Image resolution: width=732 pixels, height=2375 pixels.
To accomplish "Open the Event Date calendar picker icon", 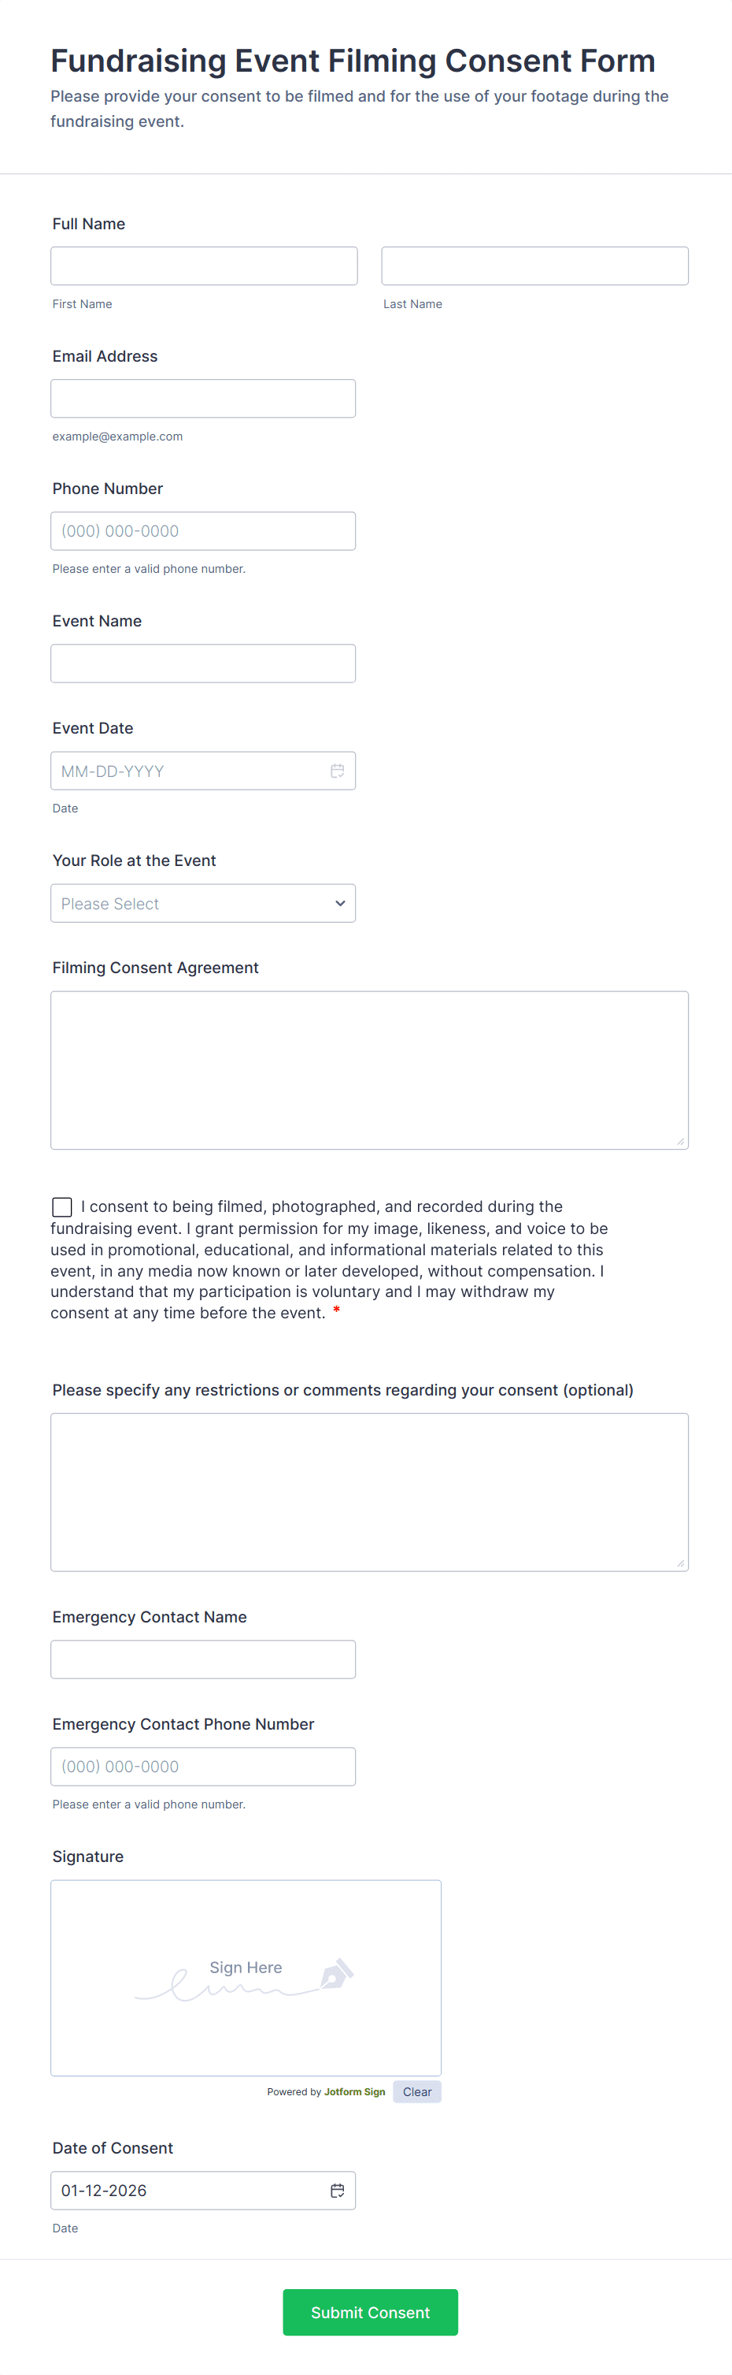I will tap(337, 771).
